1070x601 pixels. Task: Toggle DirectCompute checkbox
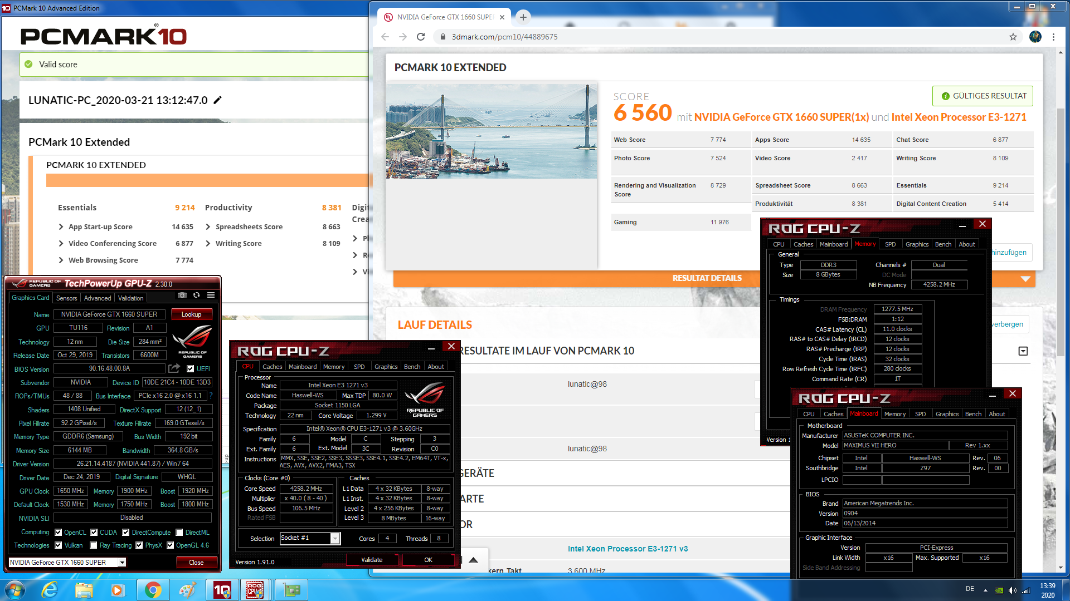tap(126, 532)
